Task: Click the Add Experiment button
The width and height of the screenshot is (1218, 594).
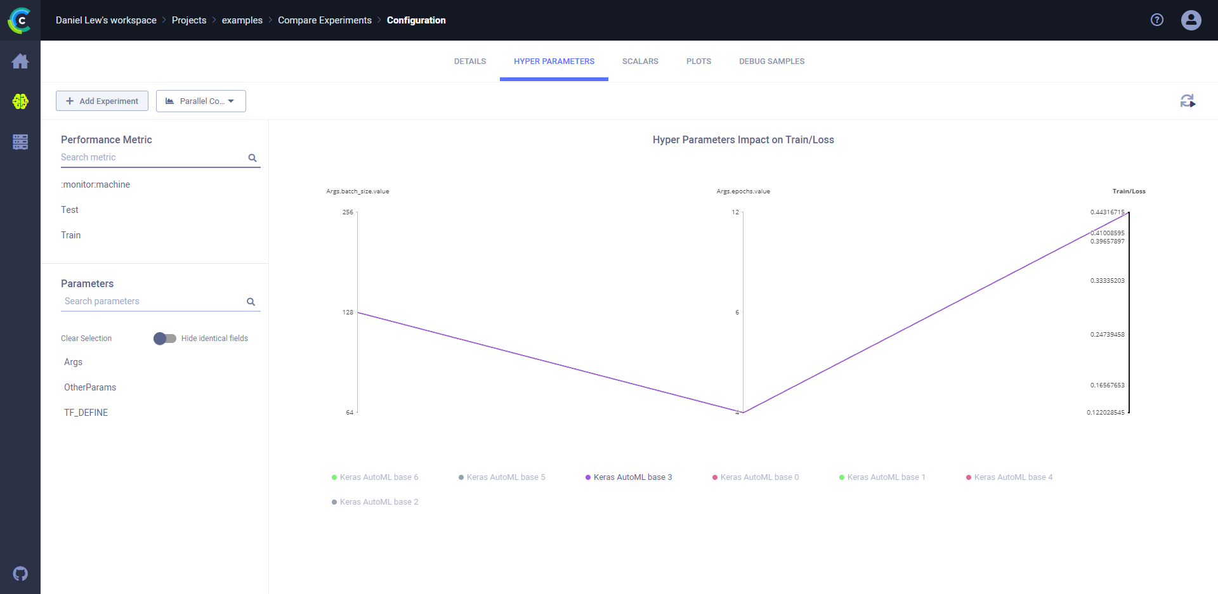Action: point(102,101)
